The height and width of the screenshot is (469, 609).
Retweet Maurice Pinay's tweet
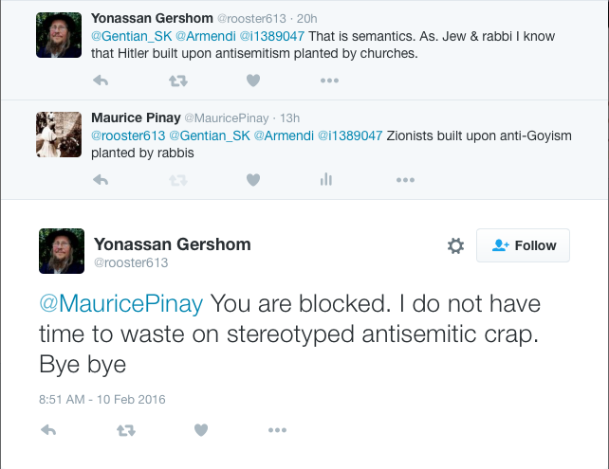pos(177,179)
